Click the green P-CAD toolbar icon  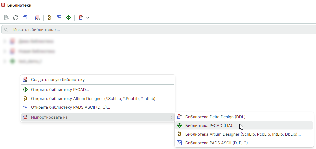tap(68, 17)
